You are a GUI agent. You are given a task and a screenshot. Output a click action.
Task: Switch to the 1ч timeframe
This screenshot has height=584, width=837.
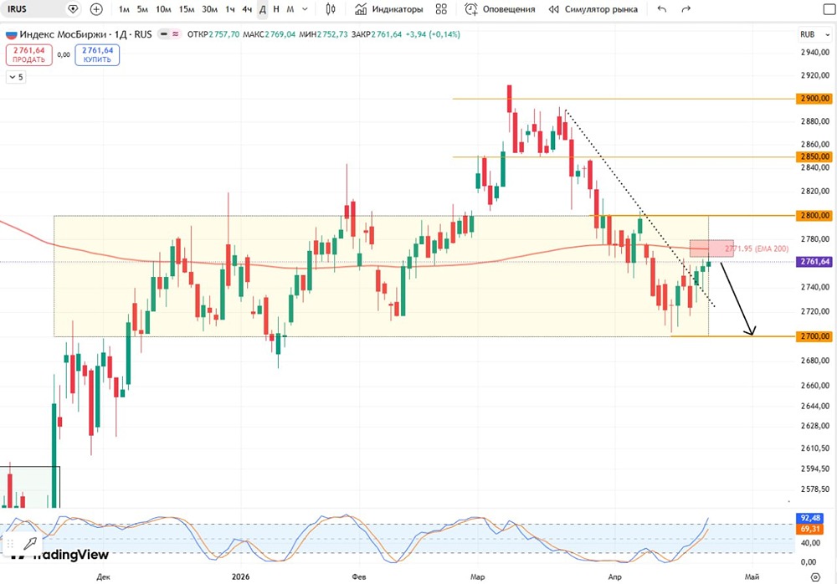pos(229,9)
